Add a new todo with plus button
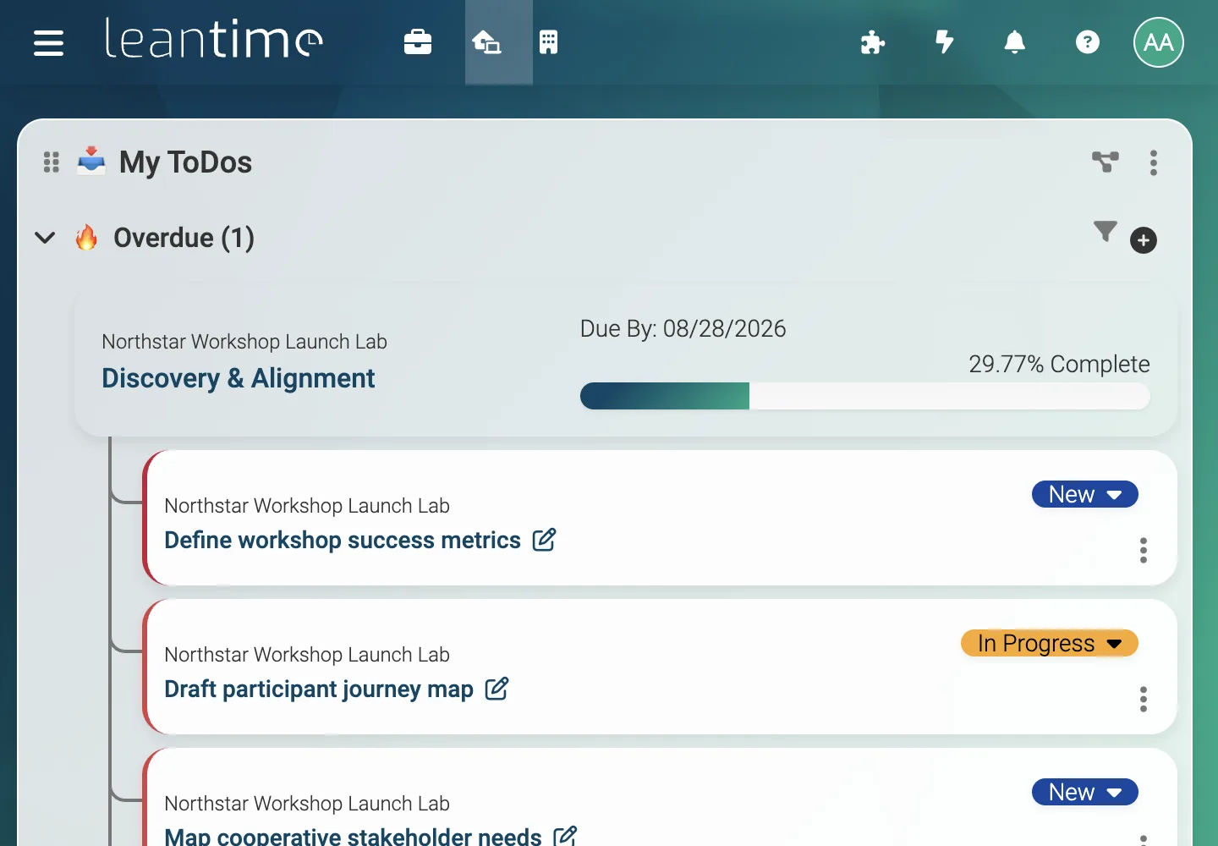Screen dimensions: 1218x846 [x=1144, y=240]
